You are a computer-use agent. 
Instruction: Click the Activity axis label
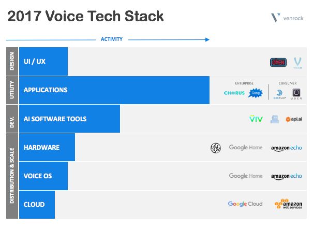point(111,39)
